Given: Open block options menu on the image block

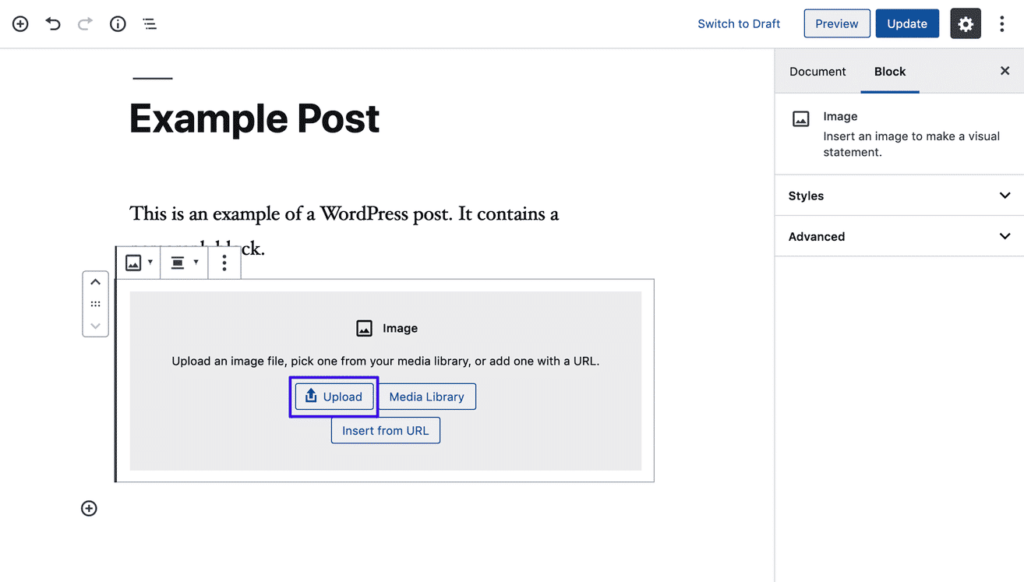Looking at the screenshot, I should (x=224, y=263).
